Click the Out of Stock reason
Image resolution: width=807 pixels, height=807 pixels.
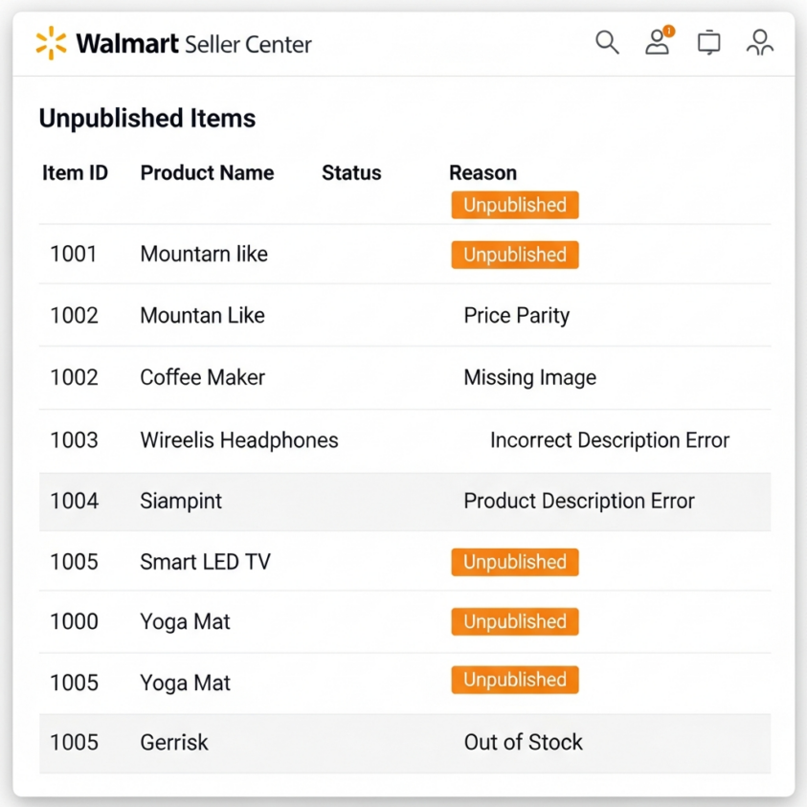[x=524, y=743]
